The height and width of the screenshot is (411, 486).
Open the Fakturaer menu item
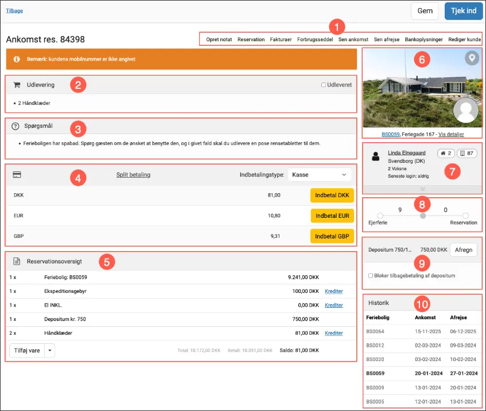click(281, 40)
